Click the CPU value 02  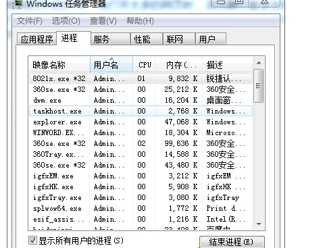coord(141,143)
